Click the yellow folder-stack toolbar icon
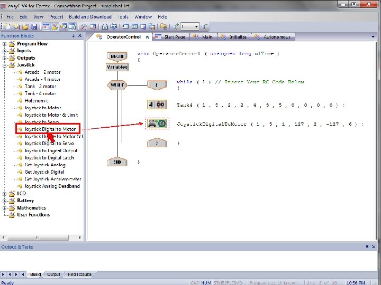The width and height of the screenshot is (381, 285). tap(164, 26)
